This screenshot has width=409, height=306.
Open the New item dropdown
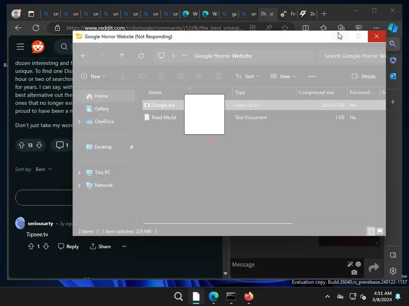(93, 76)
